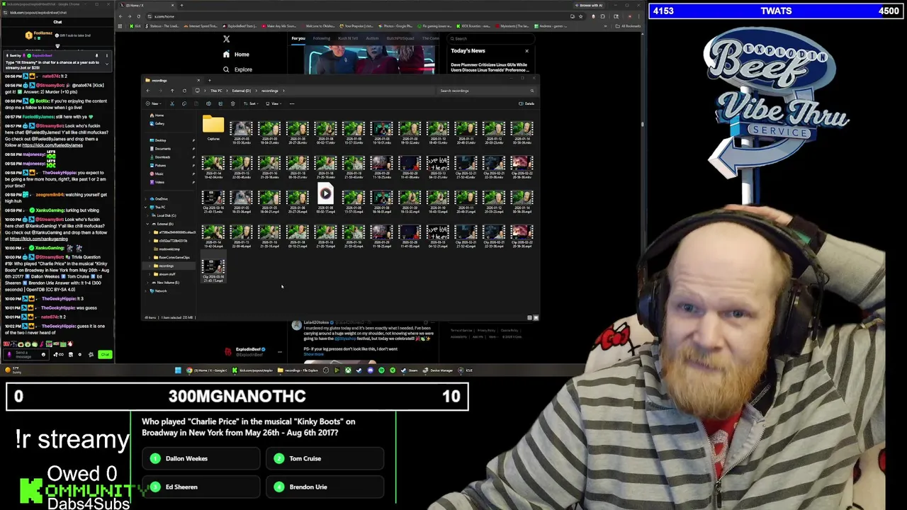Refresh the recordings folder view

[x=184, y=91]
